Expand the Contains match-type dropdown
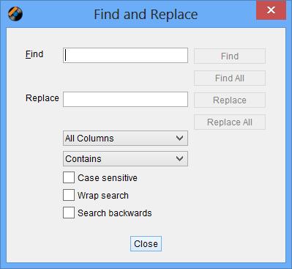This screenshot has height=269, width=292. tap(125, 159)
